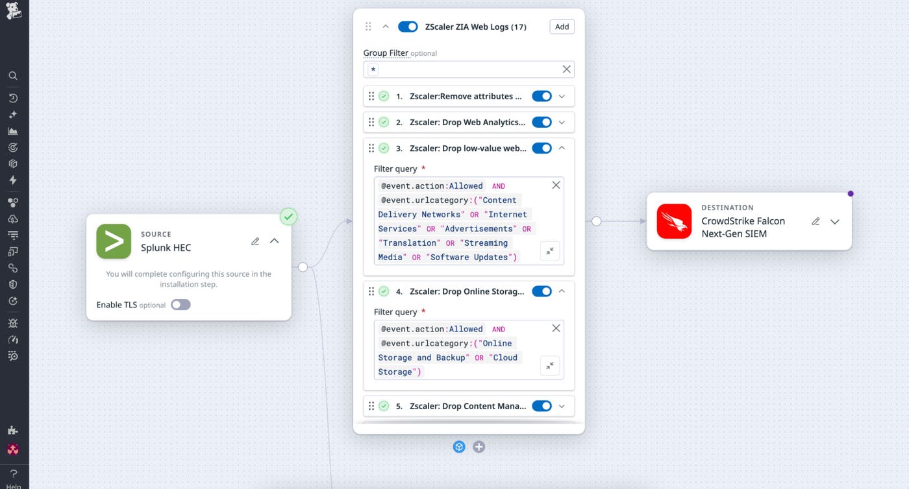This screenshot has width=909, height=489.
Task: Shrink the processor 3 filter query editor
Action: pyautogui.click(x=549, y=251)
